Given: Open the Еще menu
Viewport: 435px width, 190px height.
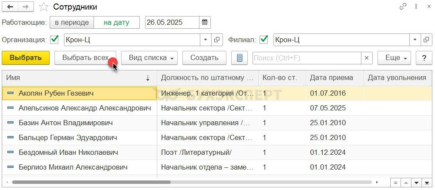Looking at the screenshot, I should 394,58.
